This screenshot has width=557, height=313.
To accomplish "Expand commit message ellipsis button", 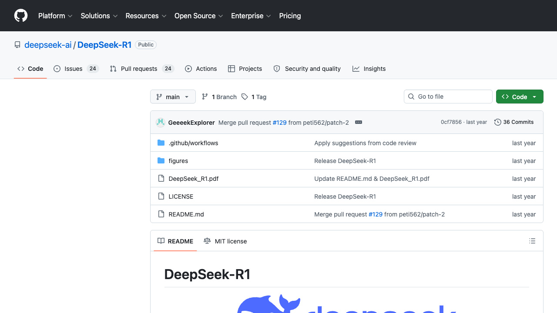I will coord(359,123).
